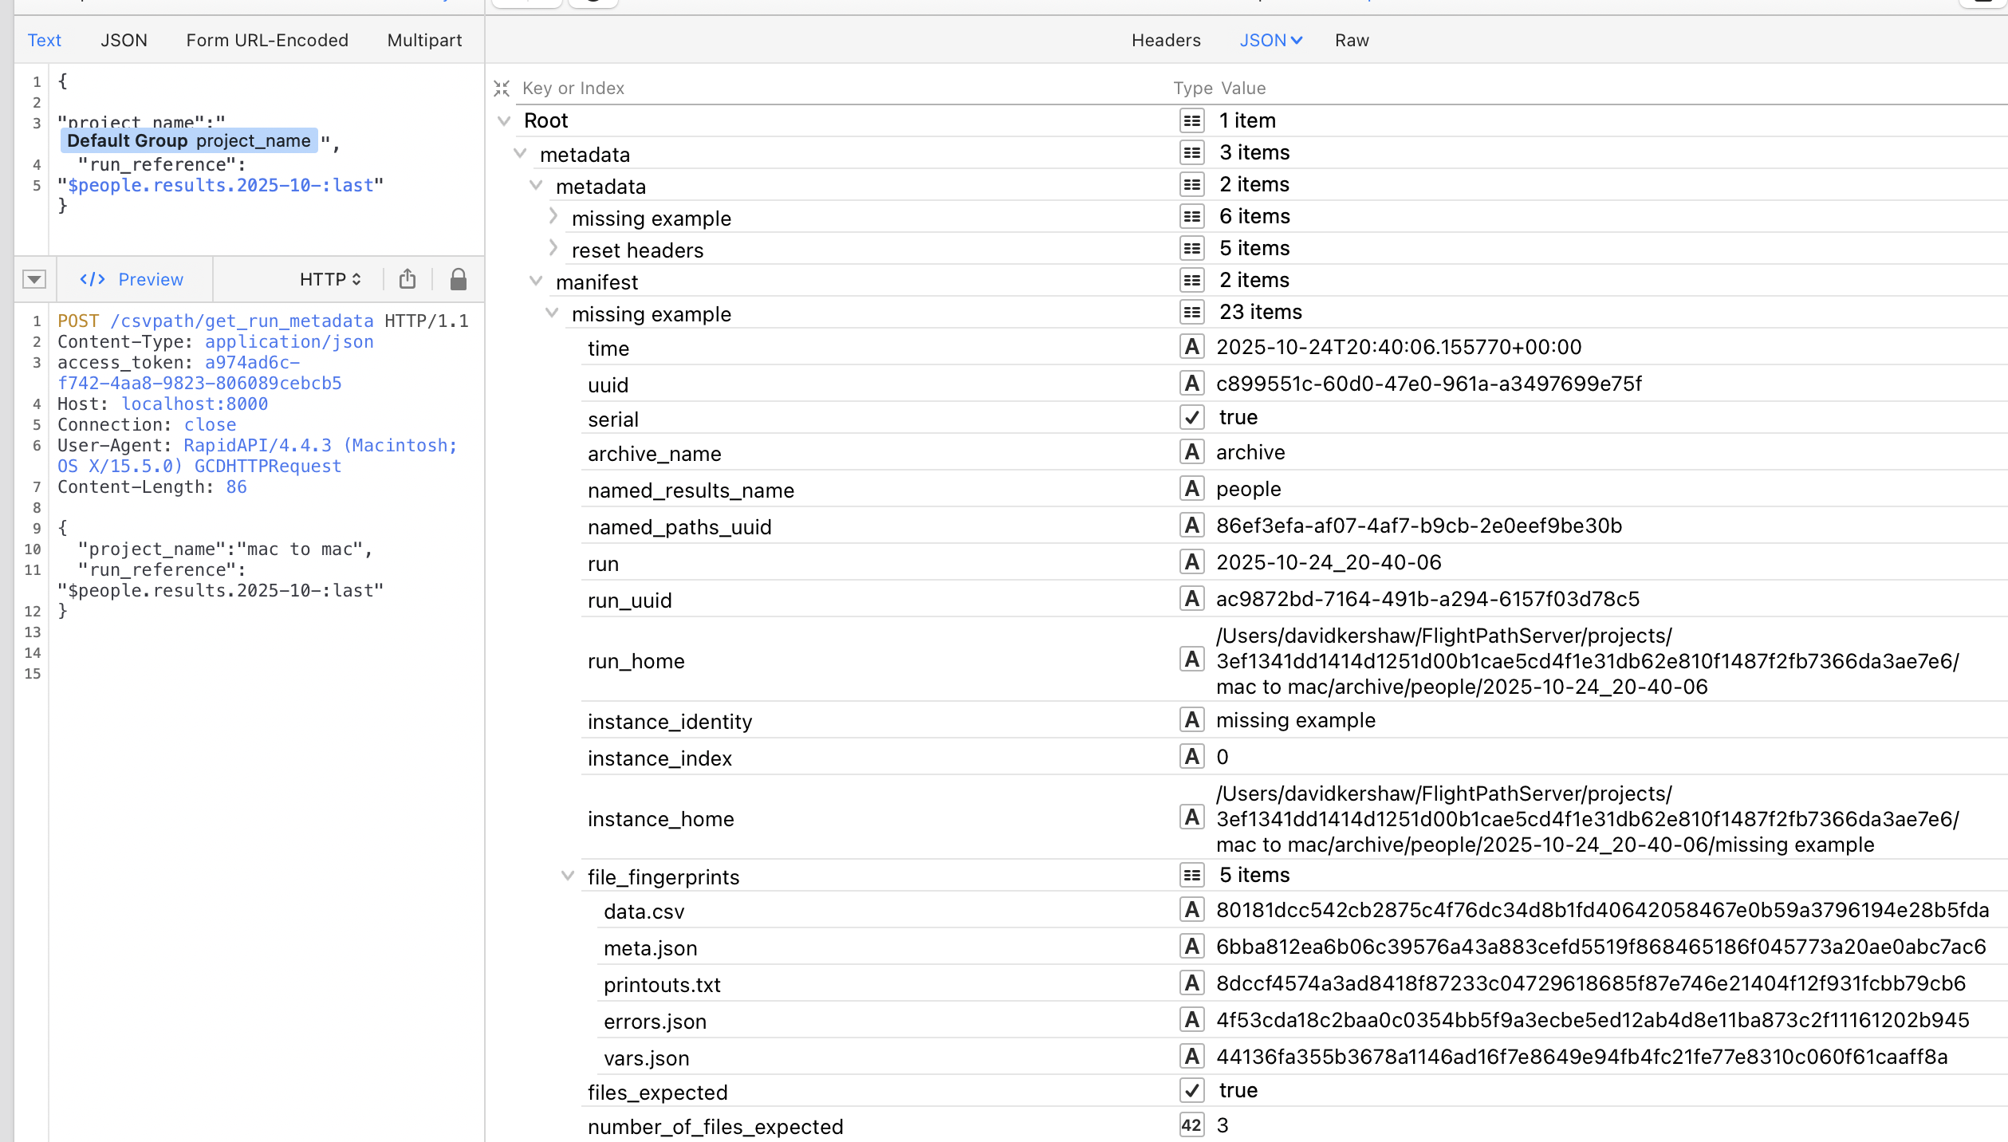This screenshot has width=2008, height=1142.
Task: Open the panel options dropdown arrow
Action: [x=33, y=279]
